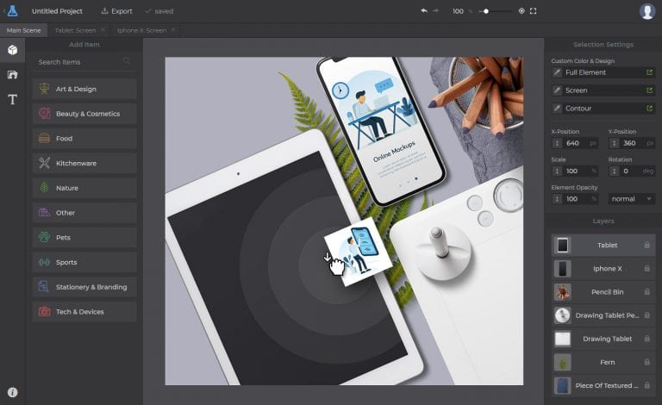Toggle lock on Piece Of Textured layer

pyautogui.click(x=646, y=385)
